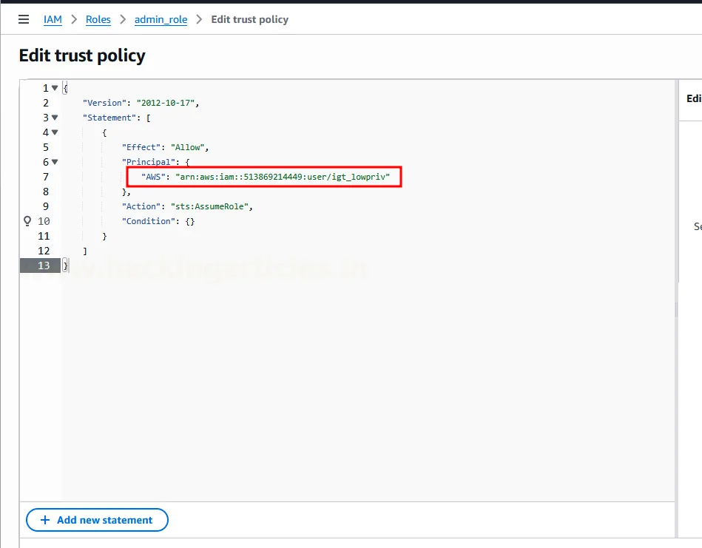The image size is (702, 548).
Task: Collapse the root JSON object on line 1
Action: 55,88
